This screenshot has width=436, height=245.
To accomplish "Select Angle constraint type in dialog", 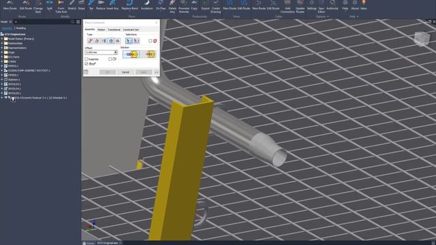I will [x=97, y=41].
